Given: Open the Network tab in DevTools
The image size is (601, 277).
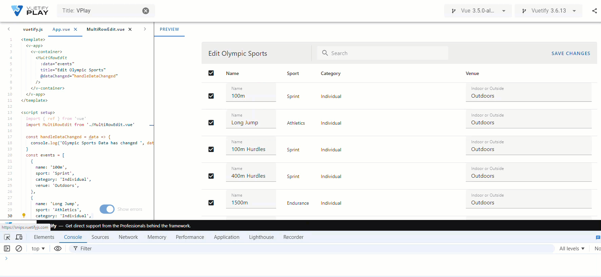Looking at the screenshot, I should point(128,237).
